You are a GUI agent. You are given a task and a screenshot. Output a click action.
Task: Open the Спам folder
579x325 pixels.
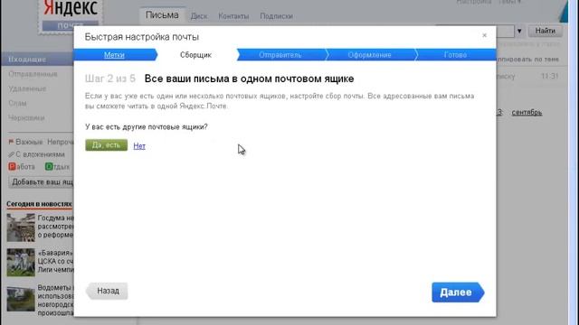[17, 103]
